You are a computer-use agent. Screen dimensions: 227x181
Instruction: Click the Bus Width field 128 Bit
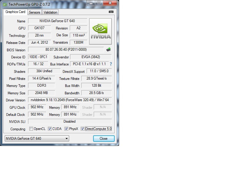point(97,85)
